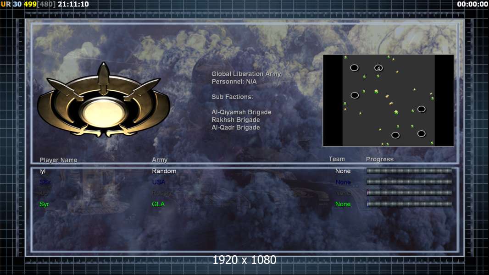Click the green None team for Syr
Screen dimensions: 489x275
point(343,204)
